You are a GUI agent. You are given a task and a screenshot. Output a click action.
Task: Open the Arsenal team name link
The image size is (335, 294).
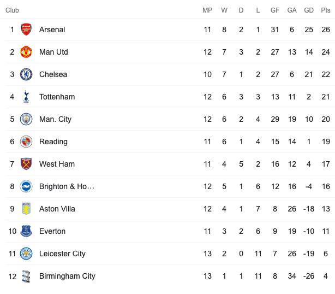pyautogui.click(x=52, y=30)
